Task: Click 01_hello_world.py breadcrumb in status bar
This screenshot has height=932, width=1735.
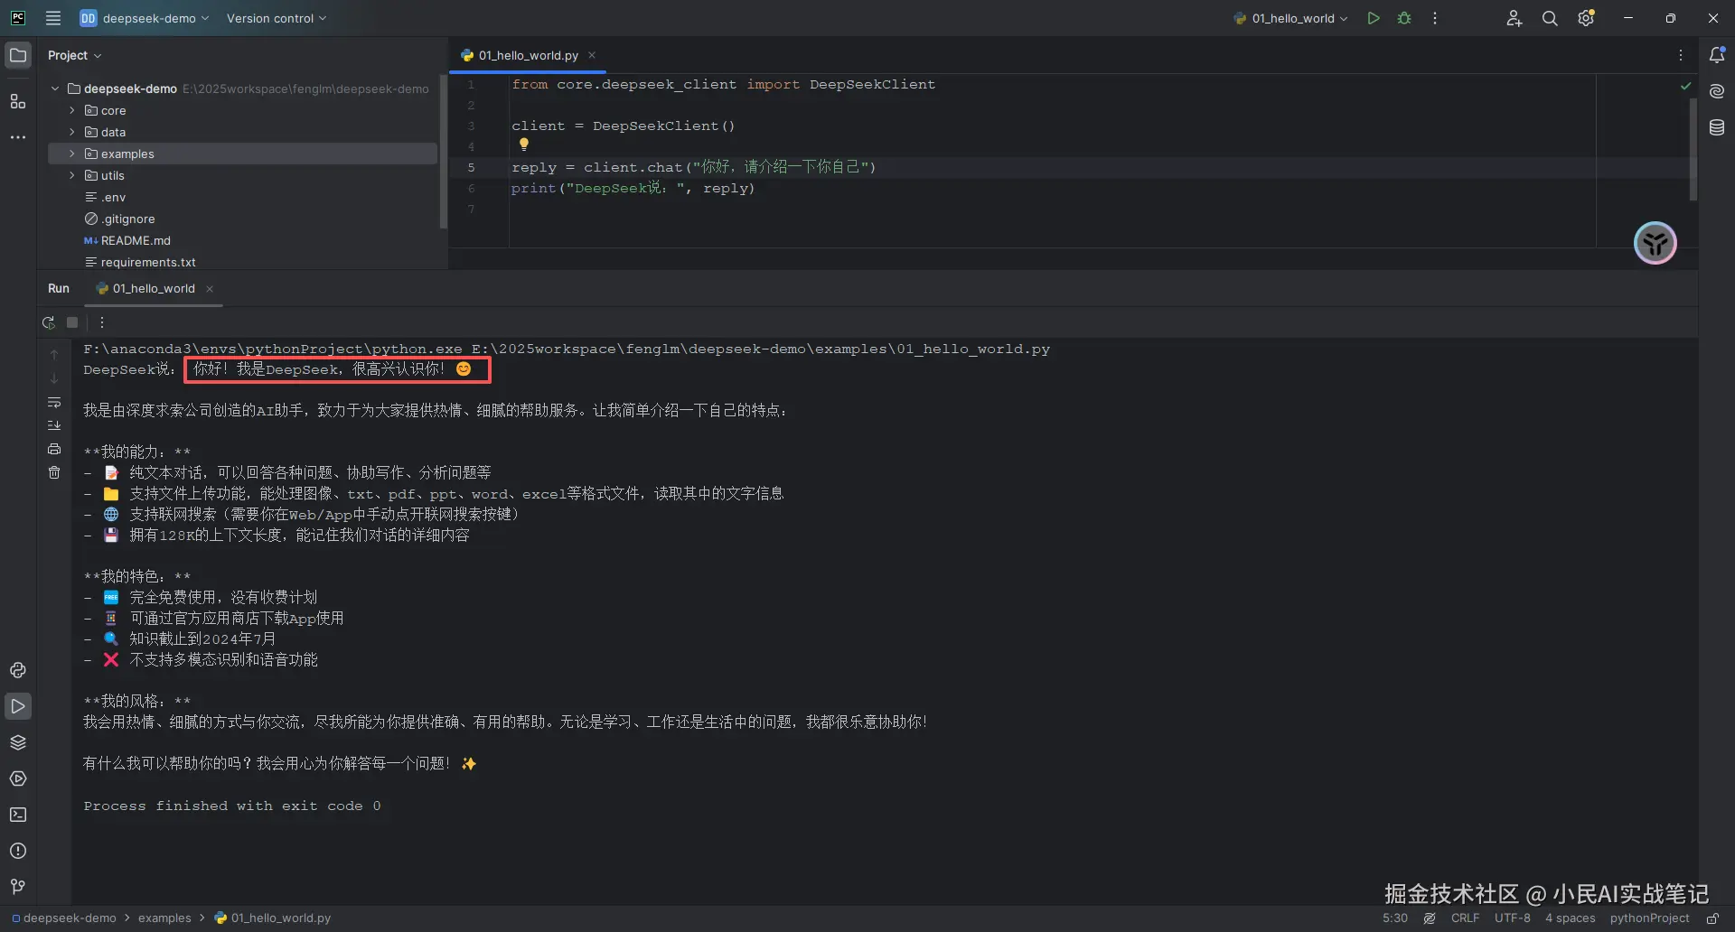Action: click(x=272, y=918)
